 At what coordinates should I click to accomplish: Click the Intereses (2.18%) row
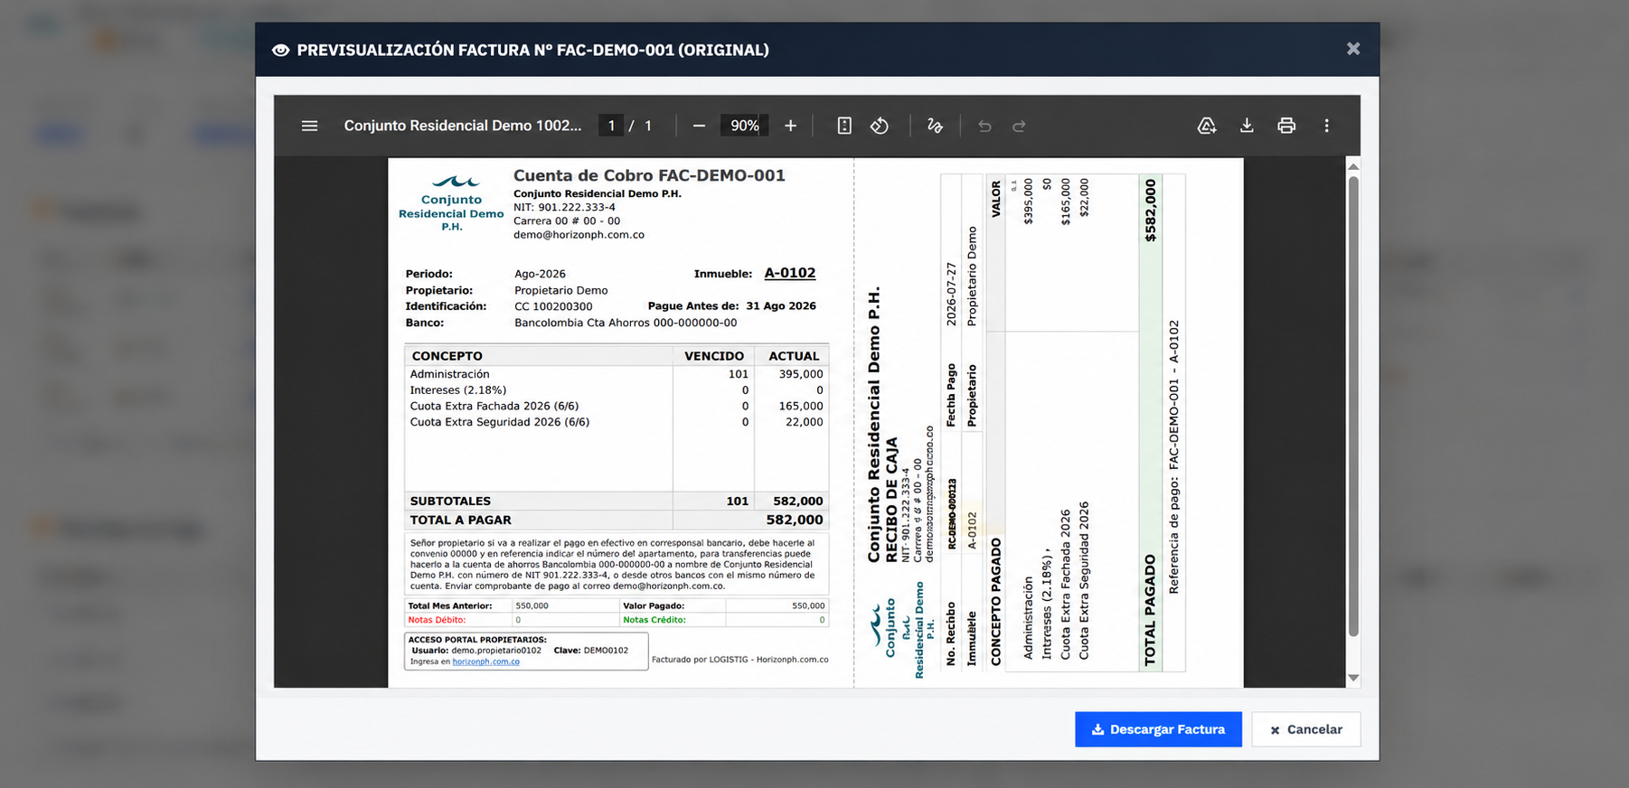pyautogui.click(x=616, y=390)
